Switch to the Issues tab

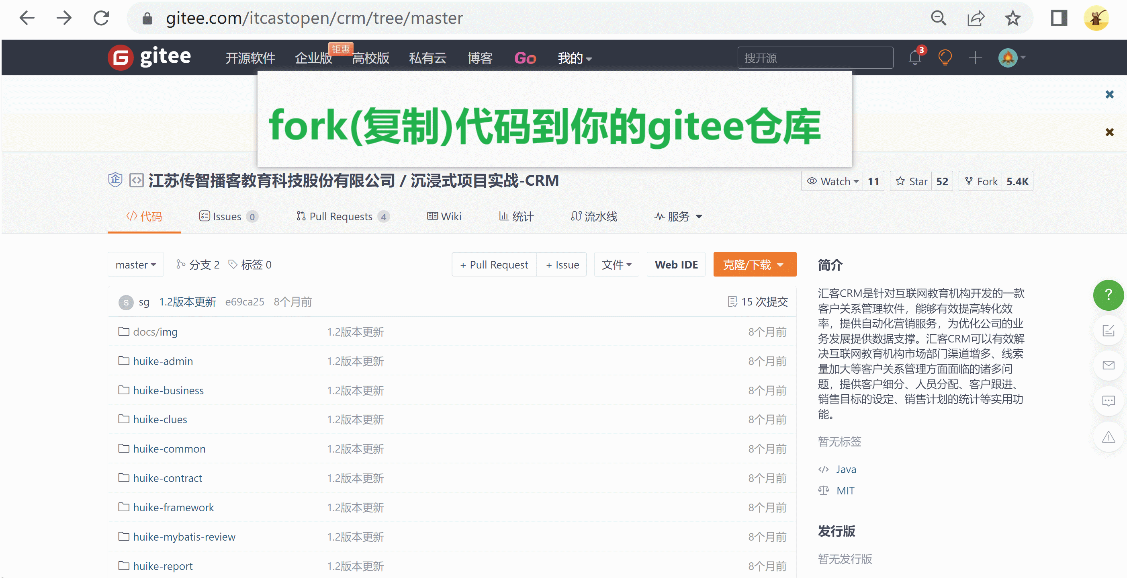(228, 216)
